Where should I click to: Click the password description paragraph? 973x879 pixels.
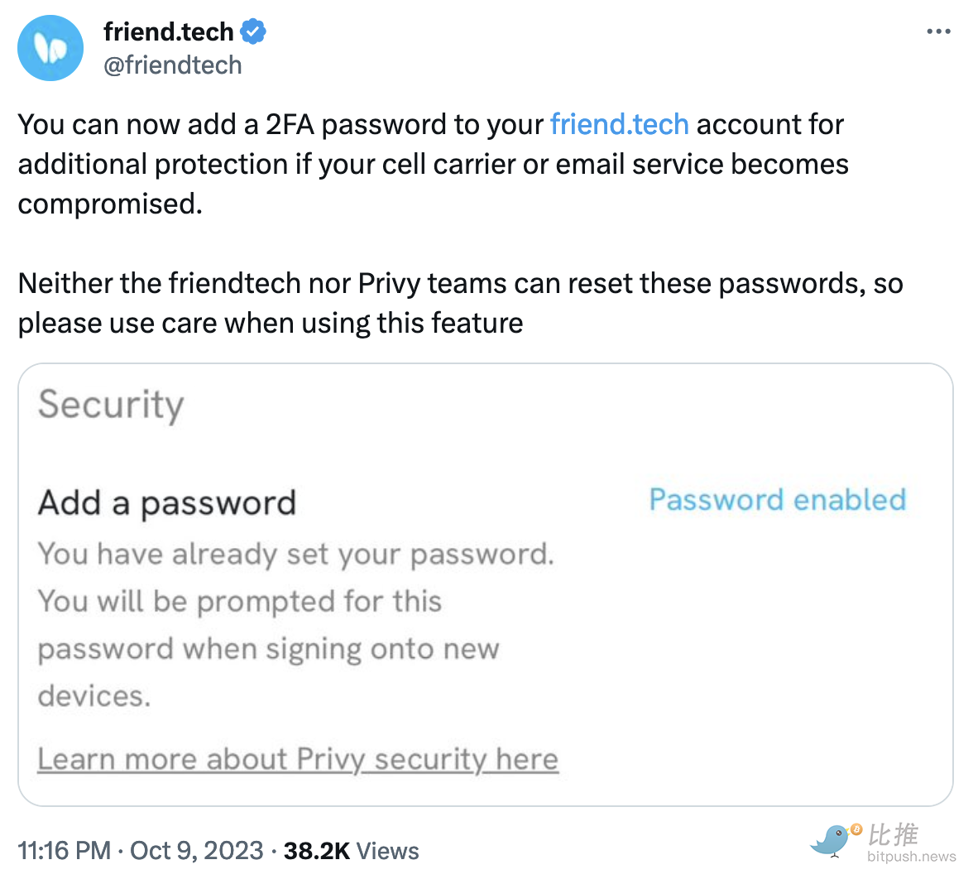[x=296, y=624]
